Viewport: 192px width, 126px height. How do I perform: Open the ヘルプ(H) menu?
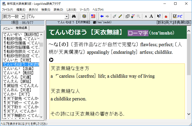click(x=98, y=10)
